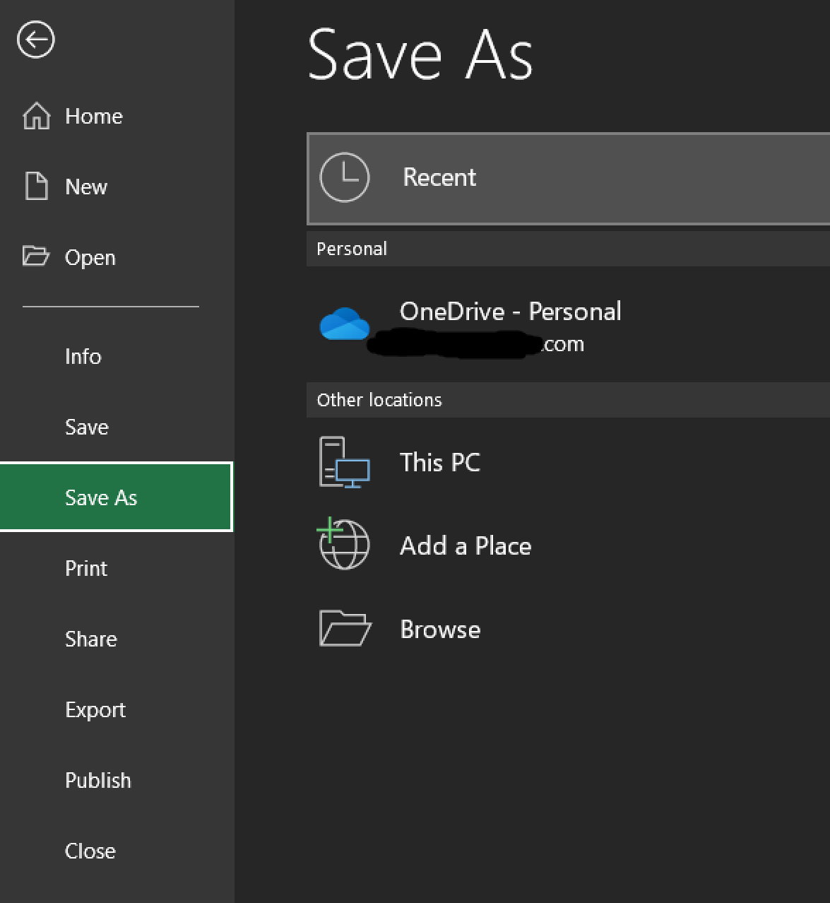Go to the Info page
The height and width of the screenshot is (903, 830).
point(83,356)
